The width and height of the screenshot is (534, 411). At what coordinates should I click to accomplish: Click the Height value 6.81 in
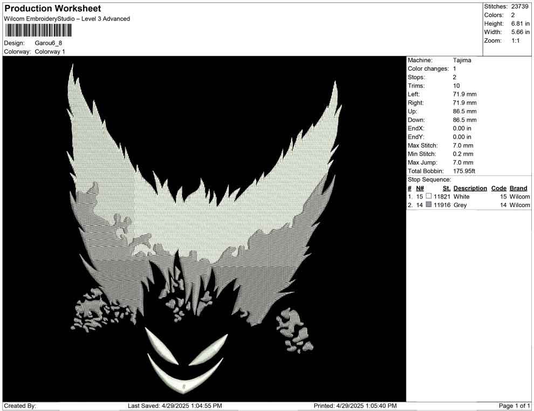pyautogui.click(x=521, y=24)
